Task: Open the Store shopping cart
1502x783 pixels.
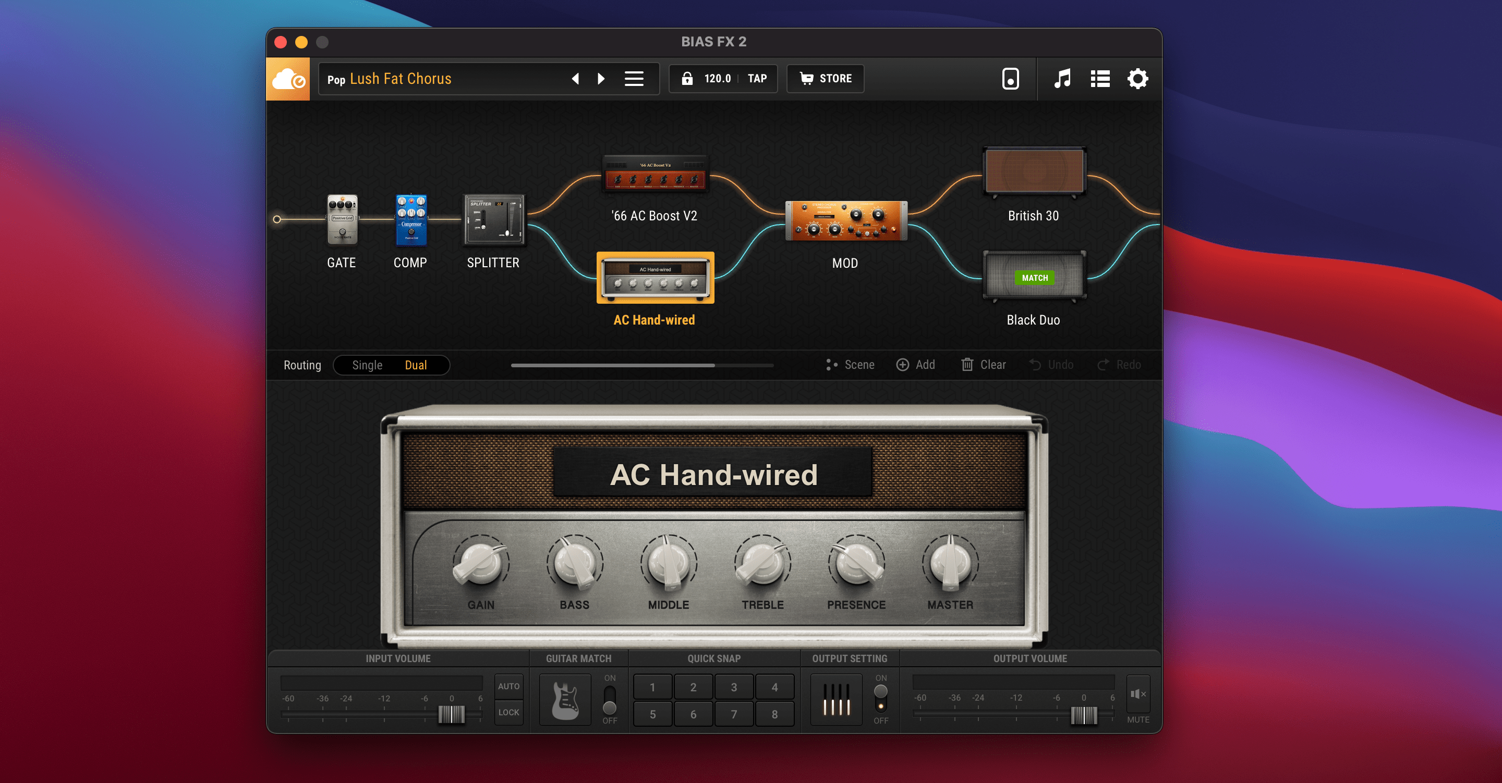Action: [x=825, y=78]
